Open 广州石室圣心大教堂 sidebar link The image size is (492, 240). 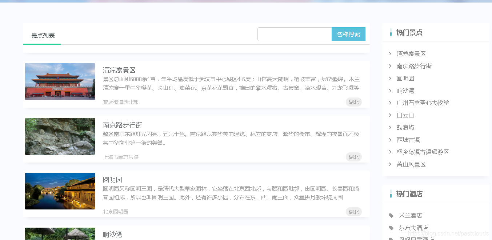[423, 103]
